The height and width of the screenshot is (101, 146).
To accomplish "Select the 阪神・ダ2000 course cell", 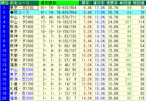I will pyautogui.click(x=24, y=46).
